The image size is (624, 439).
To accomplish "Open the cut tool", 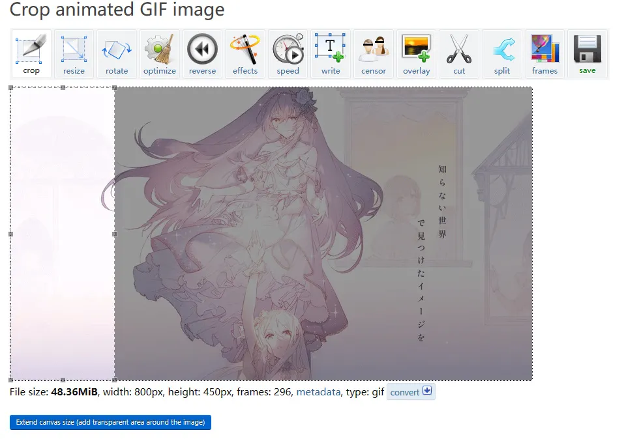I will click(459, 53).
